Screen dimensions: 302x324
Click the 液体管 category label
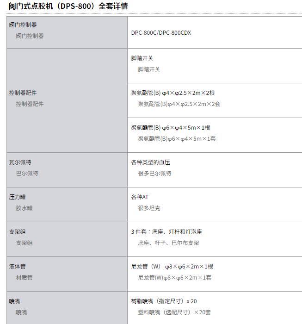[17, 267]
